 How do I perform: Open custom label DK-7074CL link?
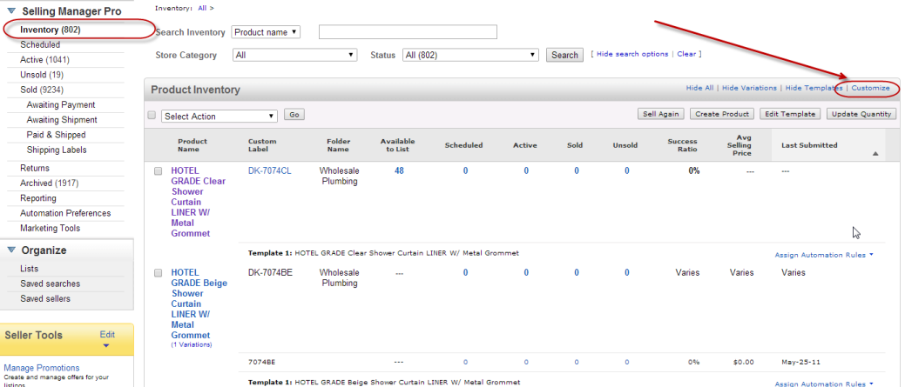click(x=269, y=170)
